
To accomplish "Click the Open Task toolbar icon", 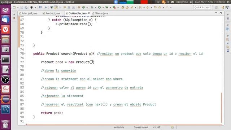I will 127,7.
